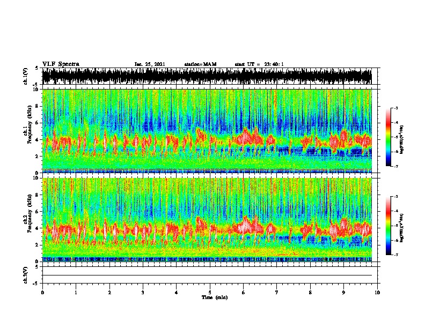Click the "start UT = 23:40: 1" text

pyautogui.click(x=259, y=64)
